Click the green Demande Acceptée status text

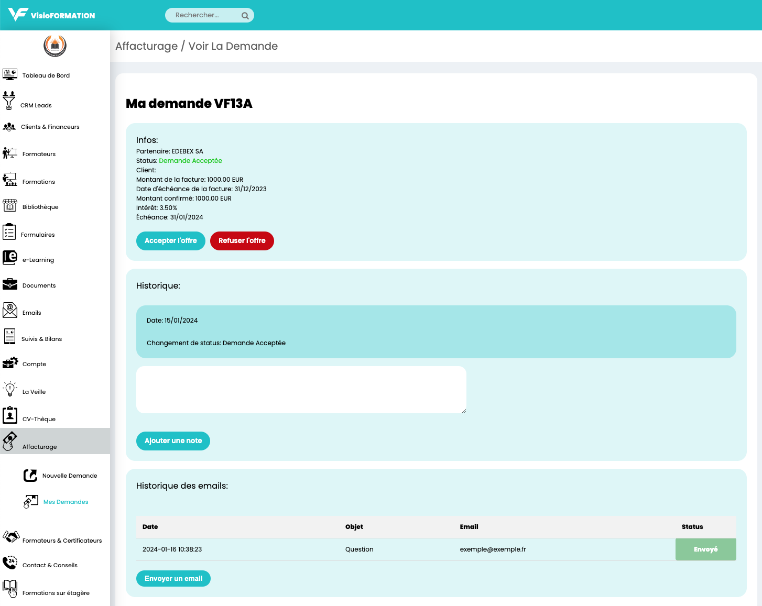[191, 161]
